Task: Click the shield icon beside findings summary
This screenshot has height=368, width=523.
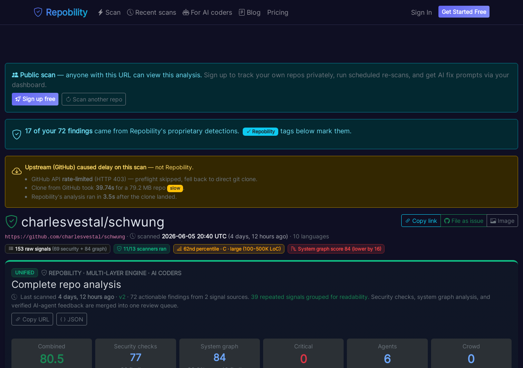Action: click(17, 134)
